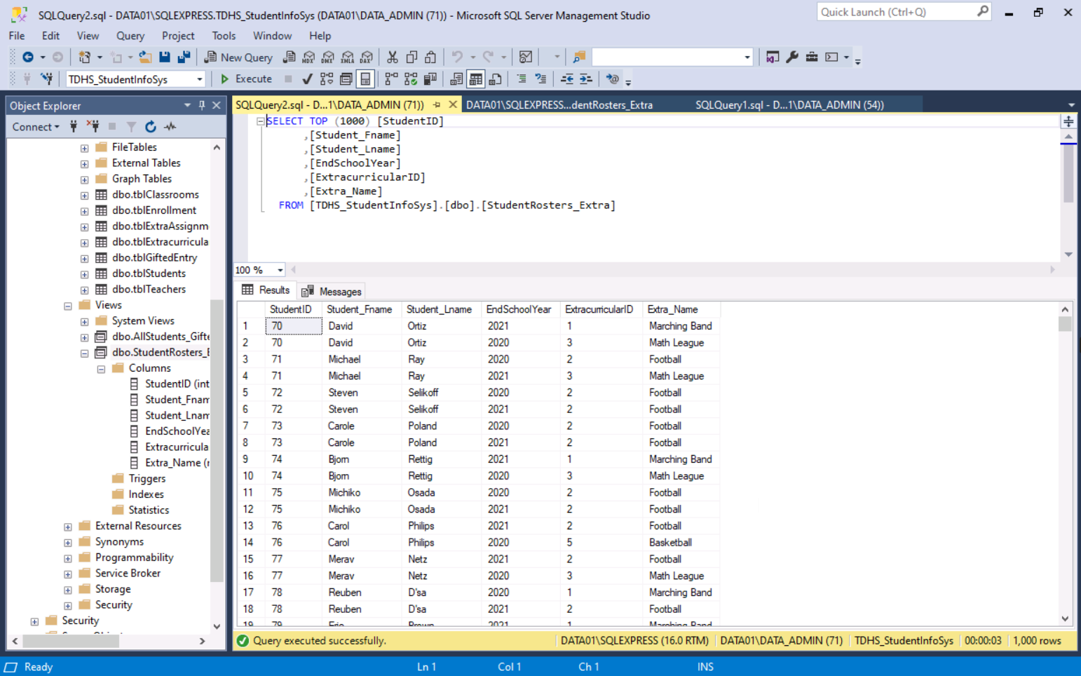Click the Execute button
Viewport: 1081px width, 676px height.
[247, 79]
